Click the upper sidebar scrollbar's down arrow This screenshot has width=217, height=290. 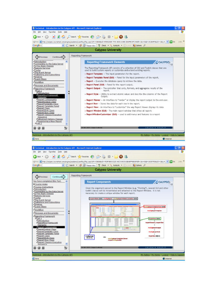[x=67, y=124]
